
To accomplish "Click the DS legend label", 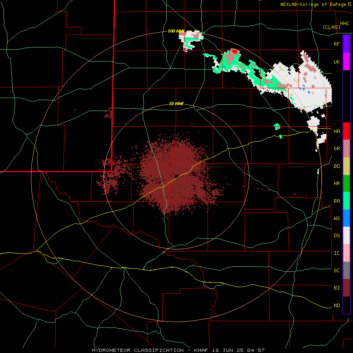I will (337, 236).
